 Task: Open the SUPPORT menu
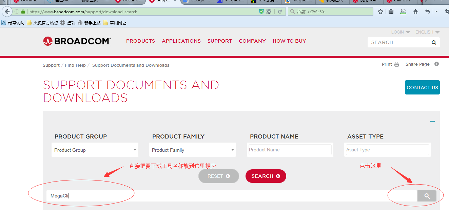(x=219, y=41)
